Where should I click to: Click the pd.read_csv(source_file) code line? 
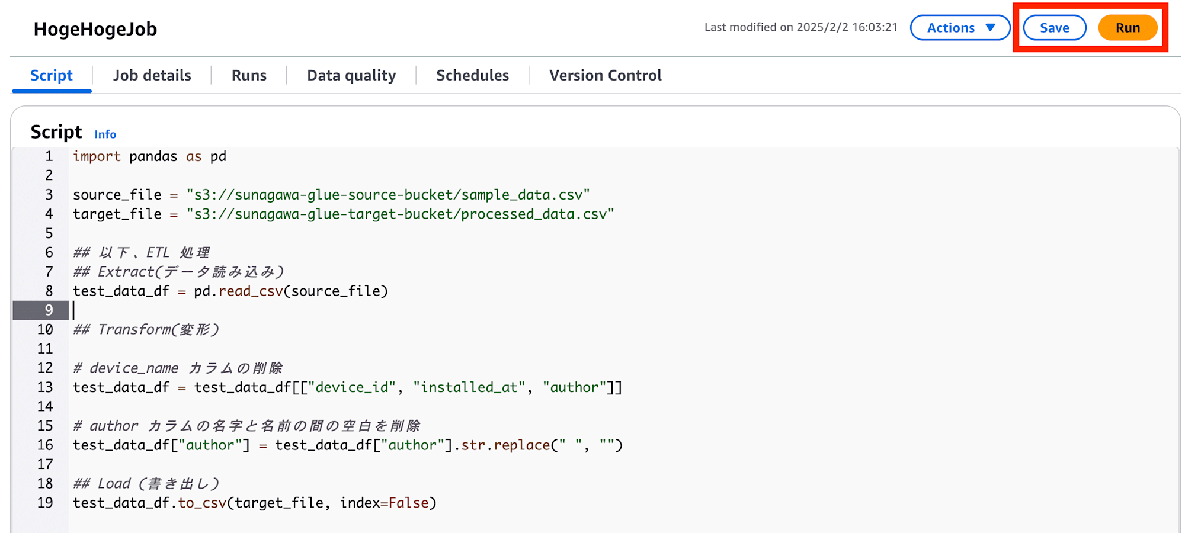click(x=230, y=291)
